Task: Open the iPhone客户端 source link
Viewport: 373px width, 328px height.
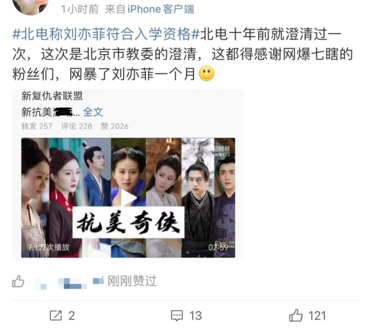Action: [161, 9]
